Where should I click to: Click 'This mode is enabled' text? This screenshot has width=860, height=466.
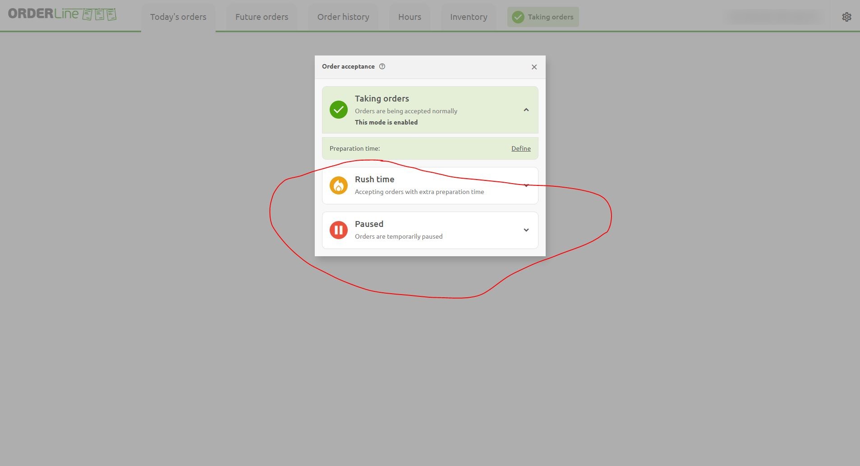tap(386, 122)
